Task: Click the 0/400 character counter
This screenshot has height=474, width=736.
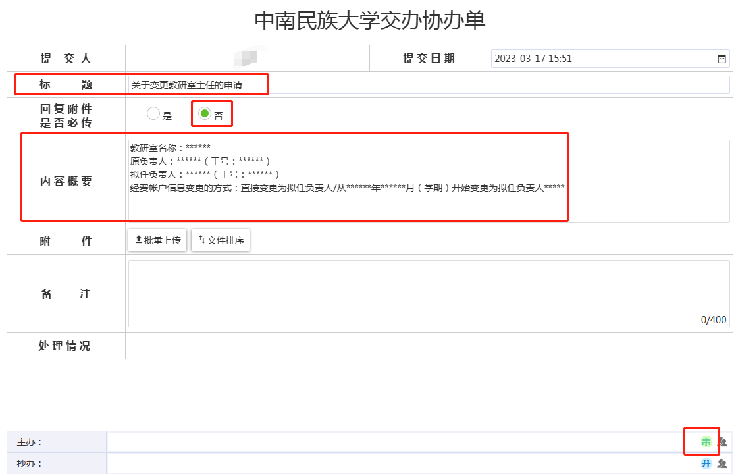Action: (x=714, y=320)
